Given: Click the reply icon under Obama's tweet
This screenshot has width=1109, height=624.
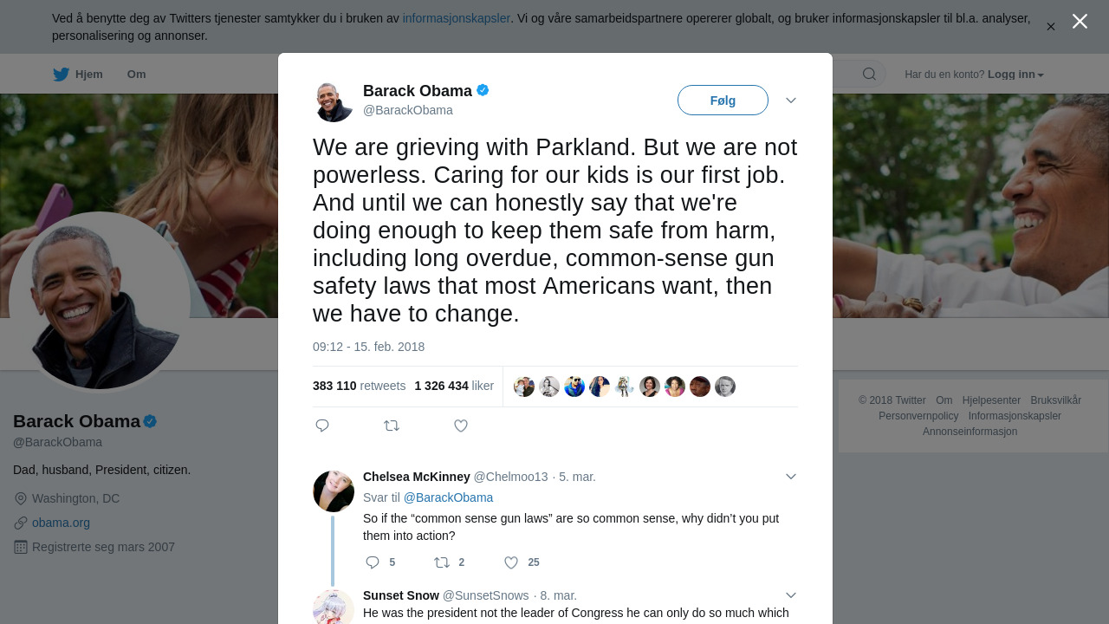Looking at the screenshot, I should click(322, 426).
